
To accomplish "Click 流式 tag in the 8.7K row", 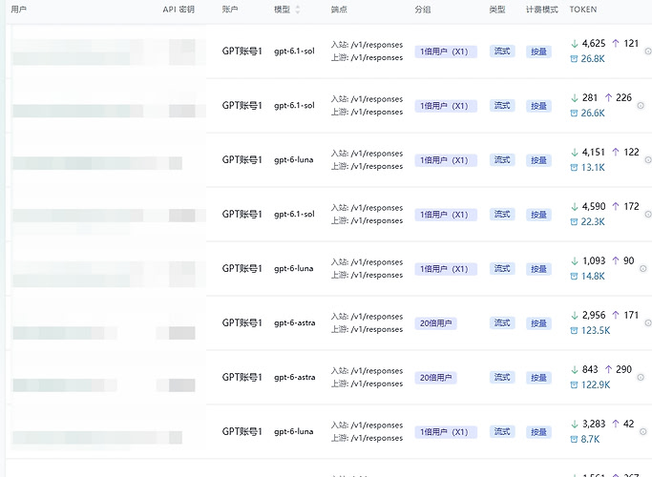I will [x=502, y=432].
